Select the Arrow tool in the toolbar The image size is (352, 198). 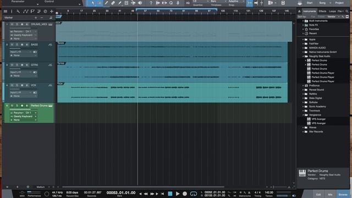[x=93, y=3]
